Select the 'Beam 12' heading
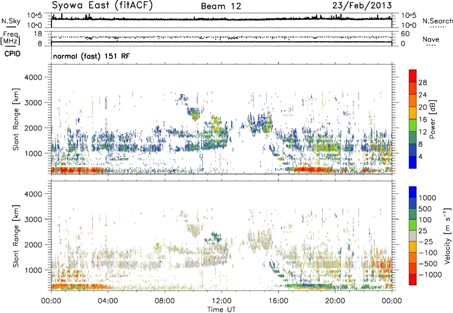The width and height of the screenshot is (453, 313). [221, 6]
